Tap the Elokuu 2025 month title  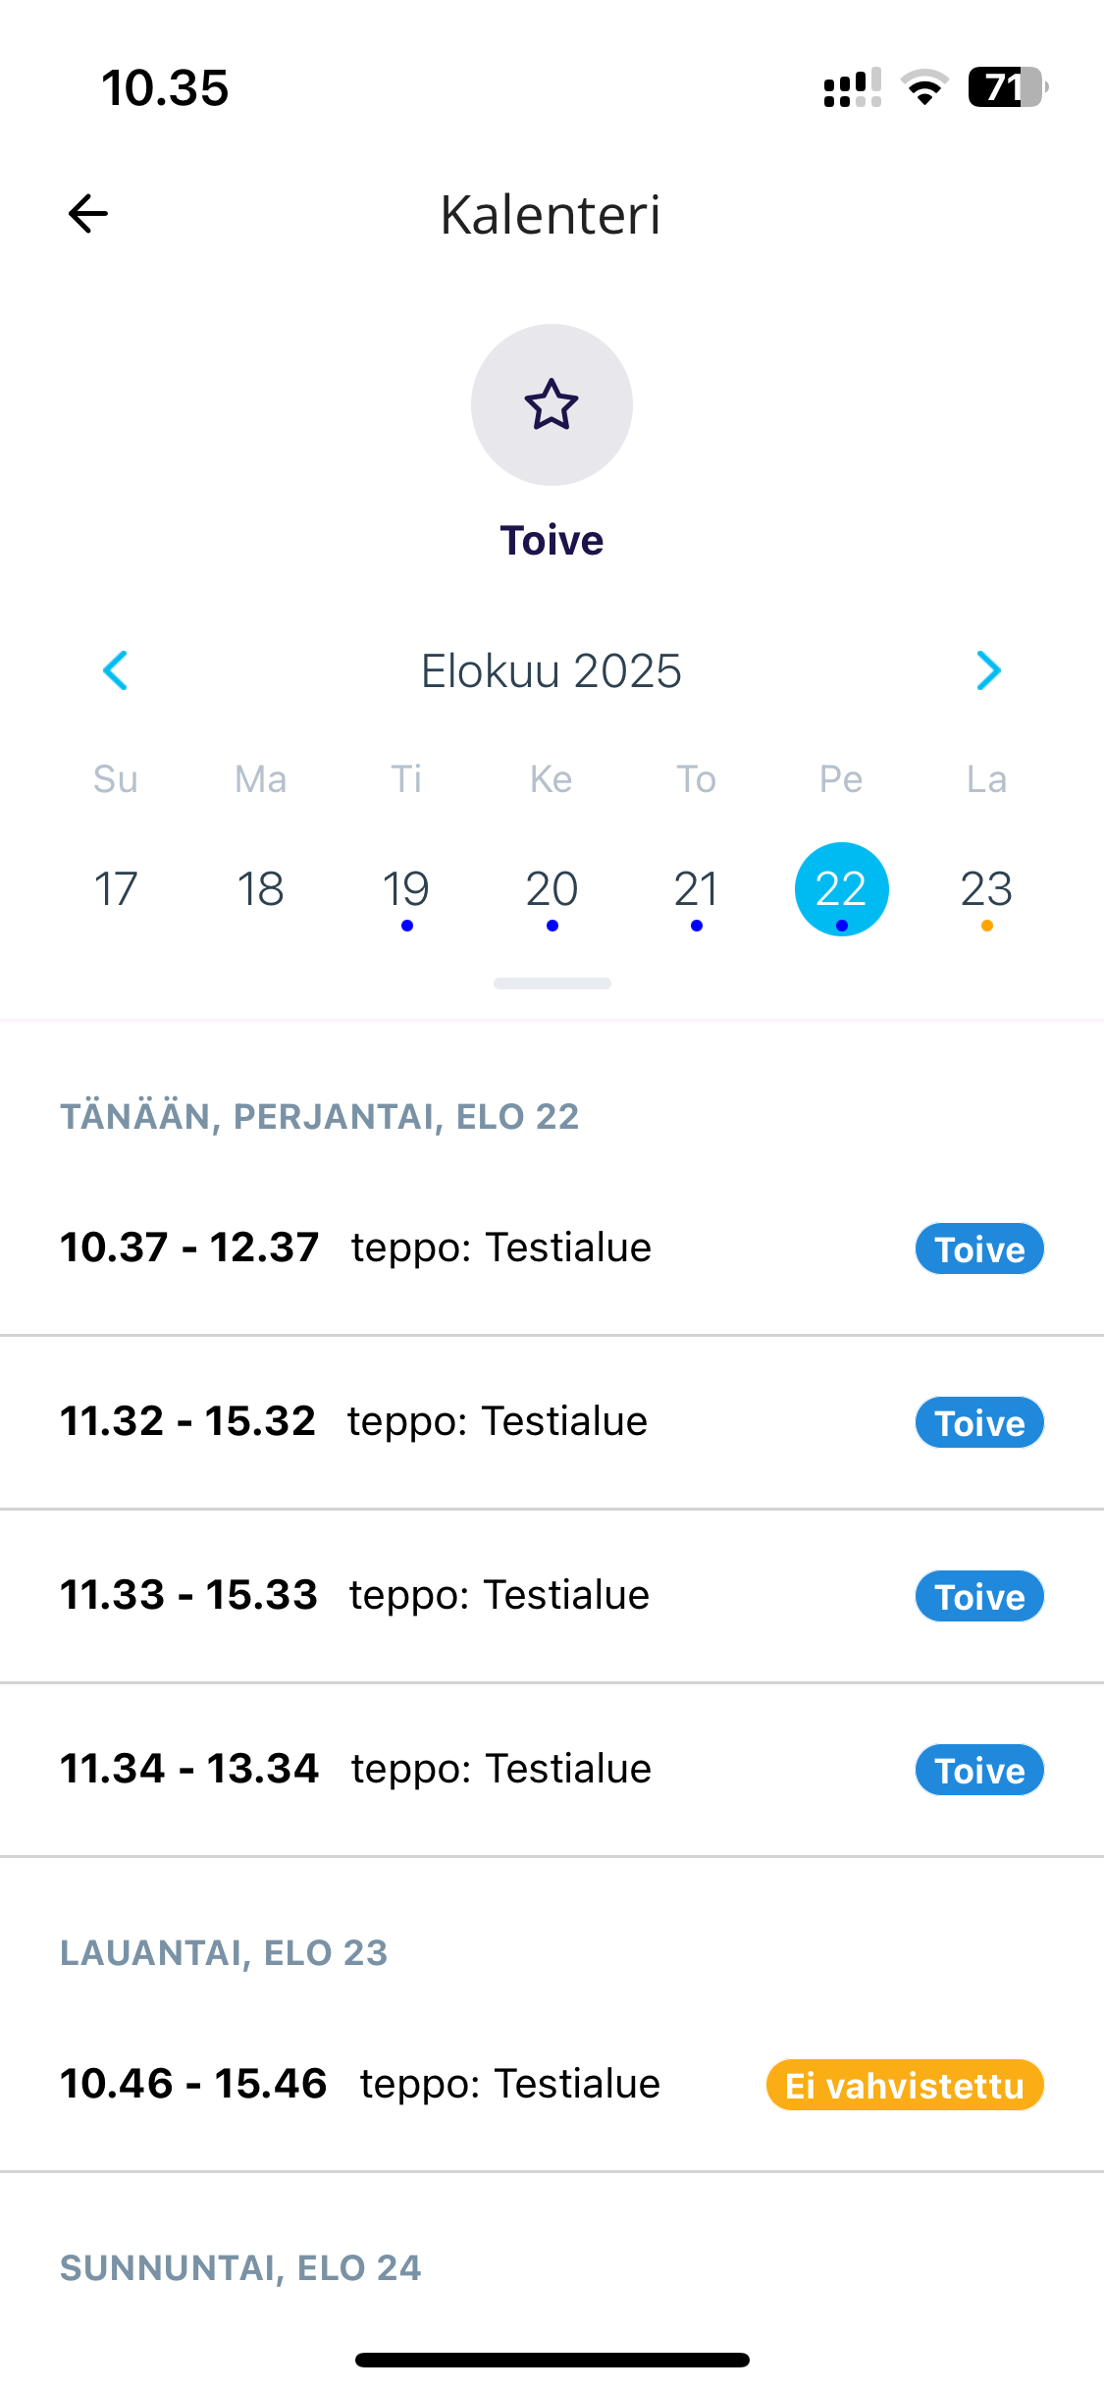coord(552,671)
